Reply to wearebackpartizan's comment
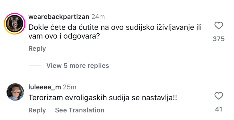 (x=37, y=49)
